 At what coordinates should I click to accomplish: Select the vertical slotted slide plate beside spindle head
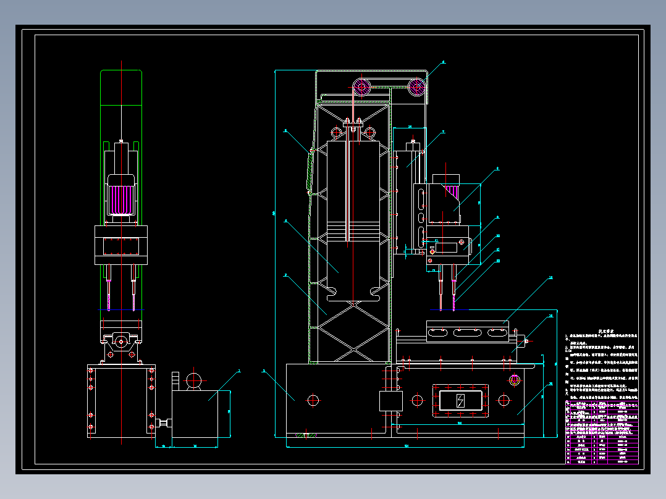pyautogui.click(x=420, y=217)
